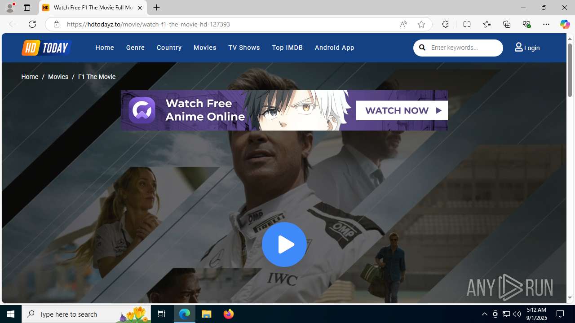Open Task View on the taskbar
This screenshot has height=323, width=575.
162,314
